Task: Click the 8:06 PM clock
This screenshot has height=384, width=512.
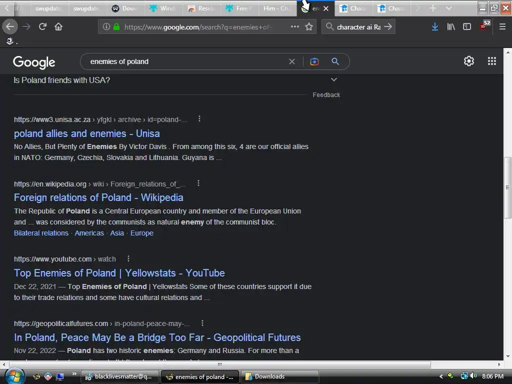Action: click(492, 376)
